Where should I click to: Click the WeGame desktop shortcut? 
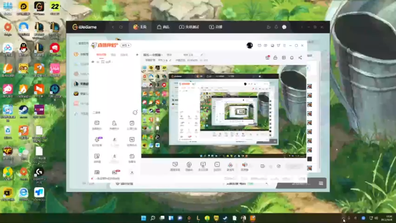pyautogui.click(x=39, y=8)
